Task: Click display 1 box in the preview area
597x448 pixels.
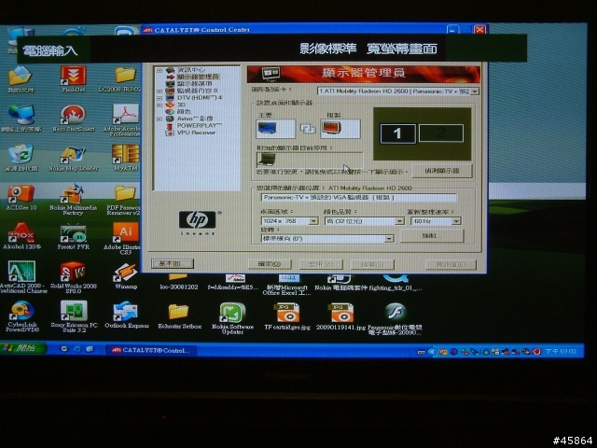Action: (x=397, y=133)
